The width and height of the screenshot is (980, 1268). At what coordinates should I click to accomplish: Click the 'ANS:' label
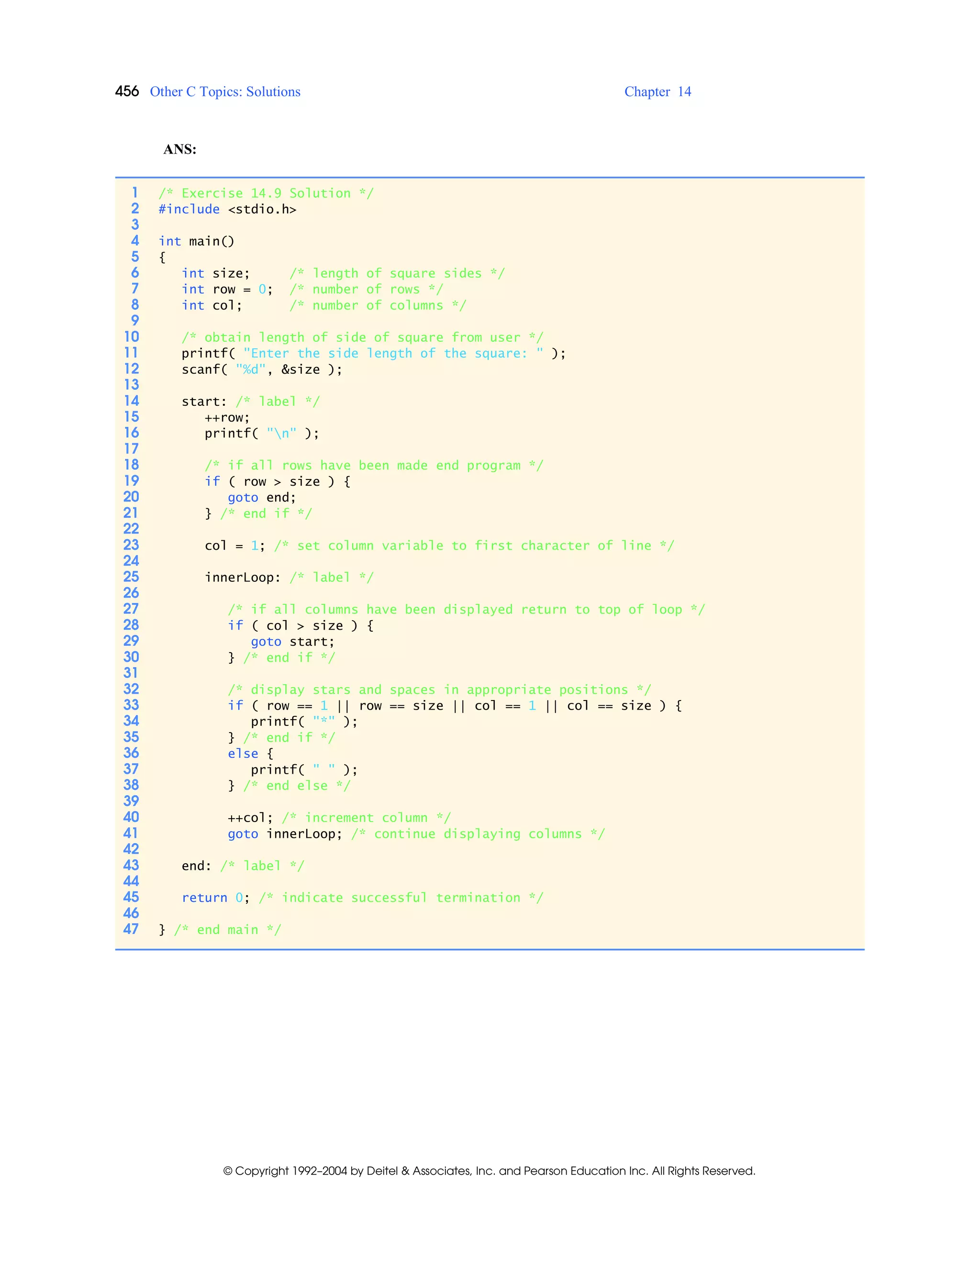[x=180, y=149]
